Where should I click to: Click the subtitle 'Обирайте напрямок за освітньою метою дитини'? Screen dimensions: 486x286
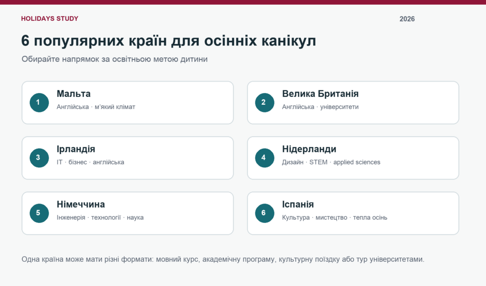pos(114,59)
